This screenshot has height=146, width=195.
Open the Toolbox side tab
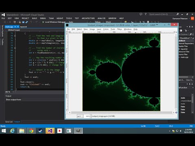click(2, 41)
